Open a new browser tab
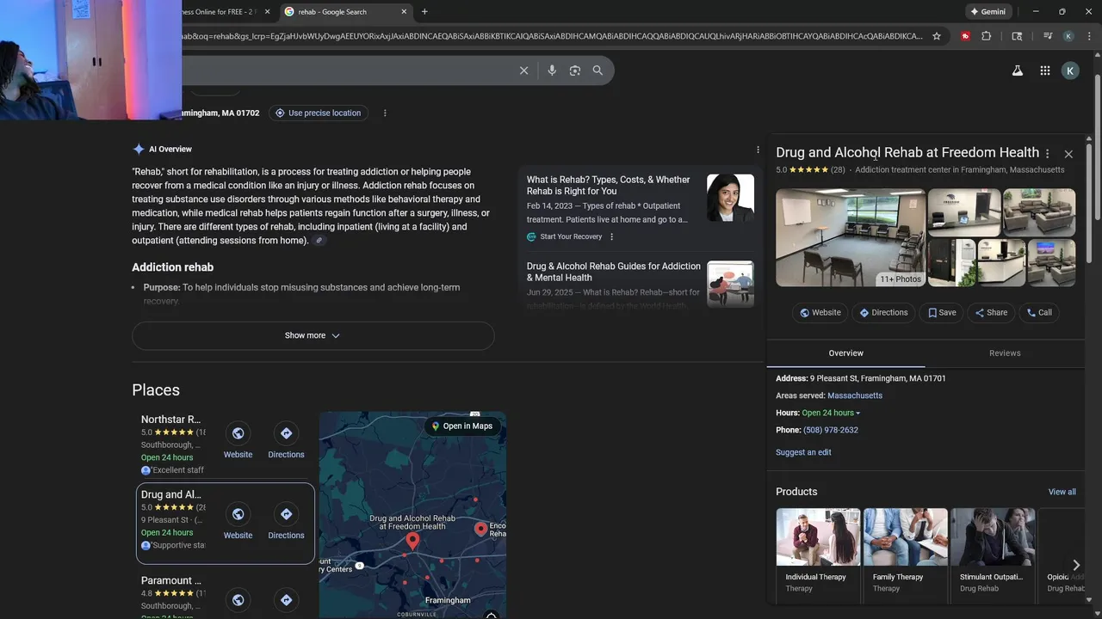Viewport: 1102px width, 619px height. pyautogui.click(x=424, y=12)
